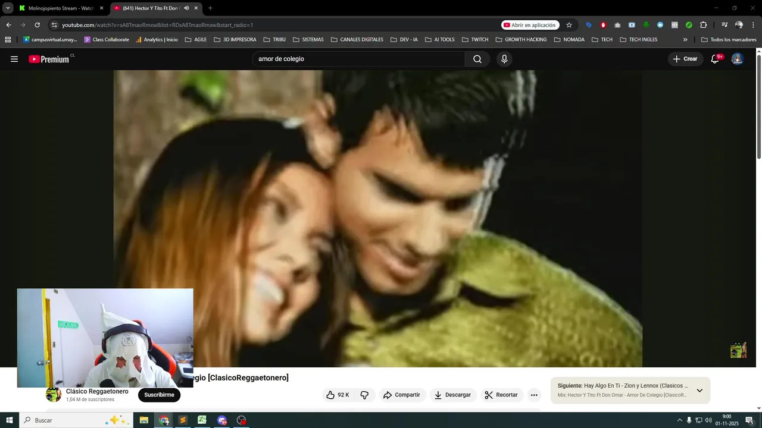Viewport: 762px width, 428px height.
Task: Click Windows taskbar Buscar search box
Action: click(x=76, y=420)
